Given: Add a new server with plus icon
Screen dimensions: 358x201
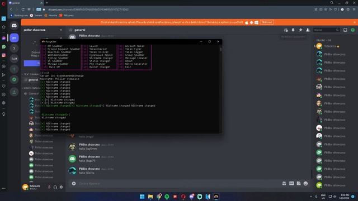Looking at the screenshot, I should pos(14,69).
